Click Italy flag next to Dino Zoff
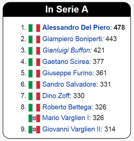Screen dimensions: 134x141 click(34, 96)
